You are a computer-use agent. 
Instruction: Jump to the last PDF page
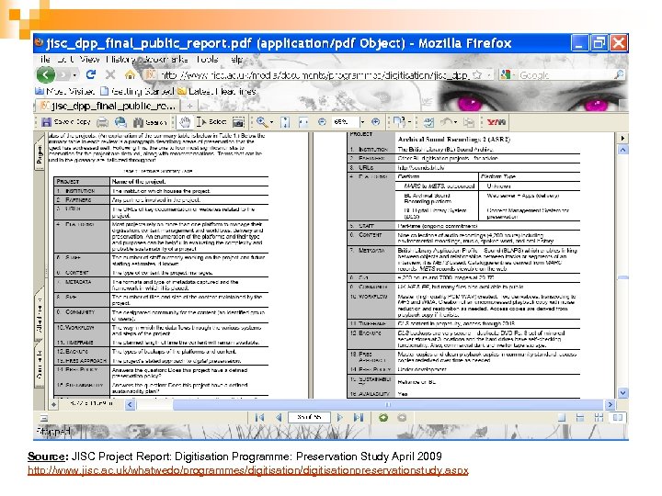359,418
